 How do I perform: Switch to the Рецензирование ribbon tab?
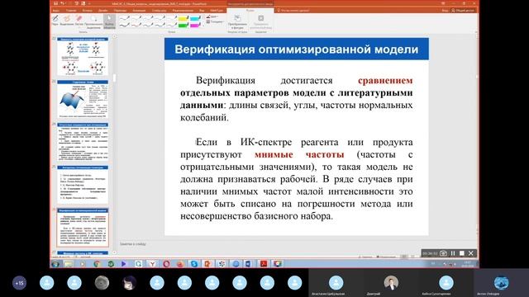(183, 11)
